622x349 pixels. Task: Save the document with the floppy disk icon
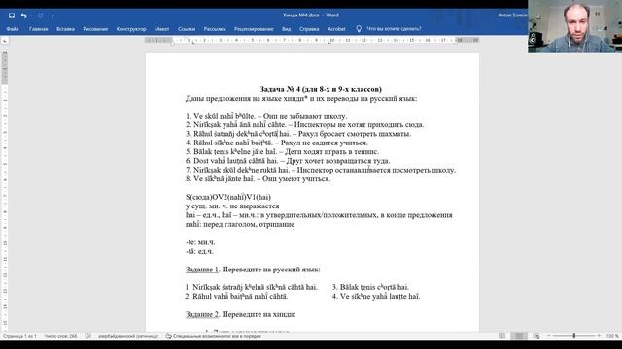[x=12, y=16]
